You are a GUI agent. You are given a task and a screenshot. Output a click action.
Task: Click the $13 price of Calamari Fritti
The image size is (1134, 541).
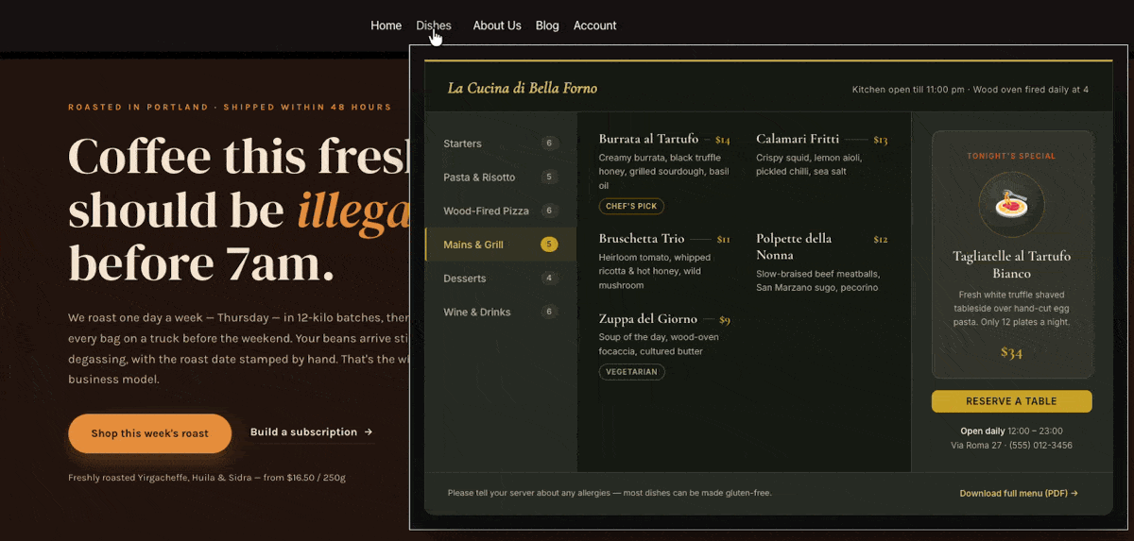(880, 140)
